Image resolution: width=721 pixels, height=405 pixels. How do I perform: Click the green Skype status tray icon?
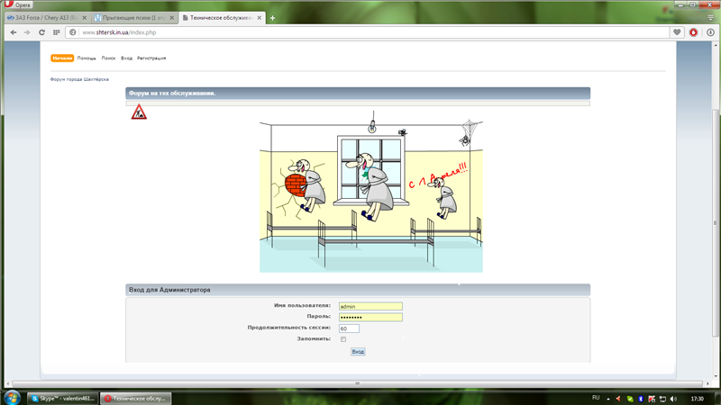[630, 399]
